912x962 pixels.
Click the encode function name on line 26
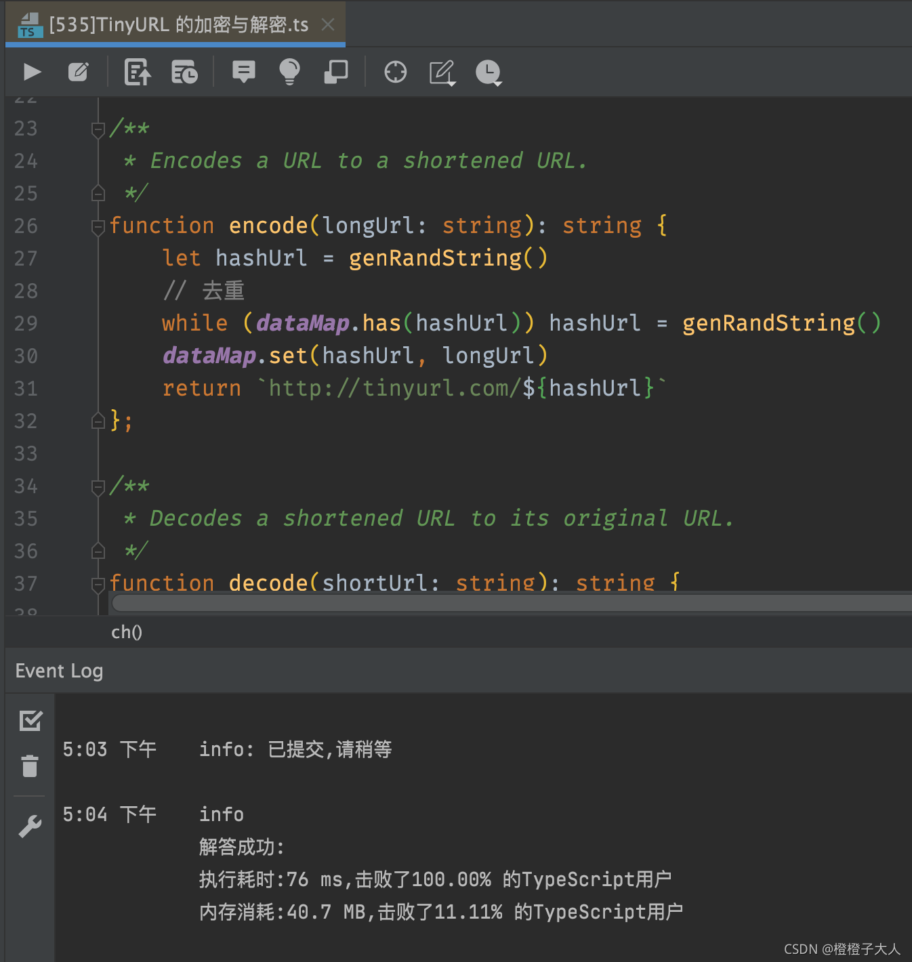point(268,226)
